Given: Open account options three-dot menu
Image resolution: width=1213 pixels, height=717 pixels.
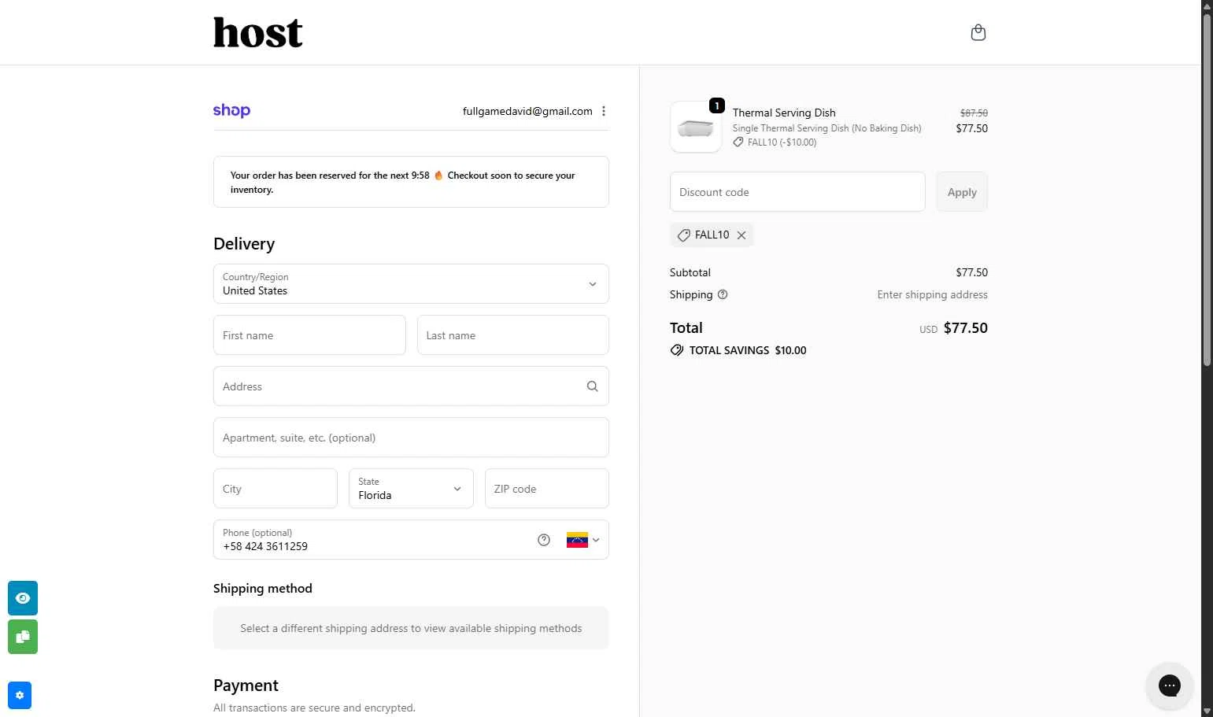Looking at the screenshot, I should pos(604,111).
